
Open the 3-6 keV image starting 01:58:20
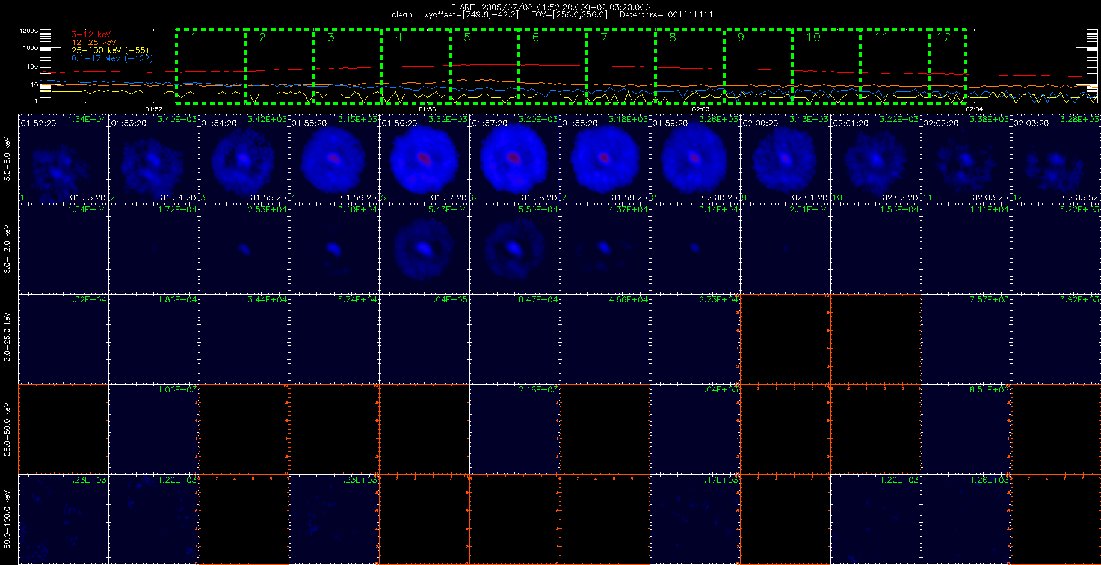(x=605, y=159)
